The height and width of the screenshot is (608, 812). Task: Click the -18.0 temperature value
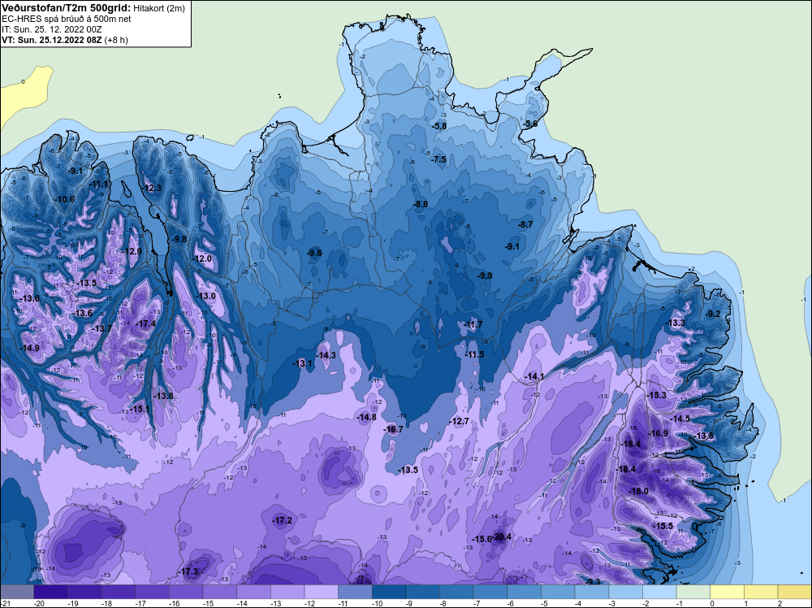pyautogui.click(x=638, y=491)
